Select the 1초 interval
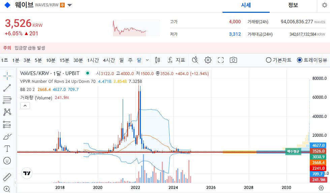The image size is (330, 193). pos(5,60)
